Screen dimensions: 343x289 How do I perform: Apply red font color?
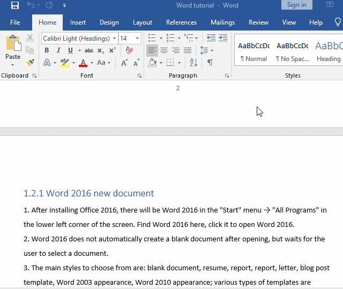(x=83, y=63)
